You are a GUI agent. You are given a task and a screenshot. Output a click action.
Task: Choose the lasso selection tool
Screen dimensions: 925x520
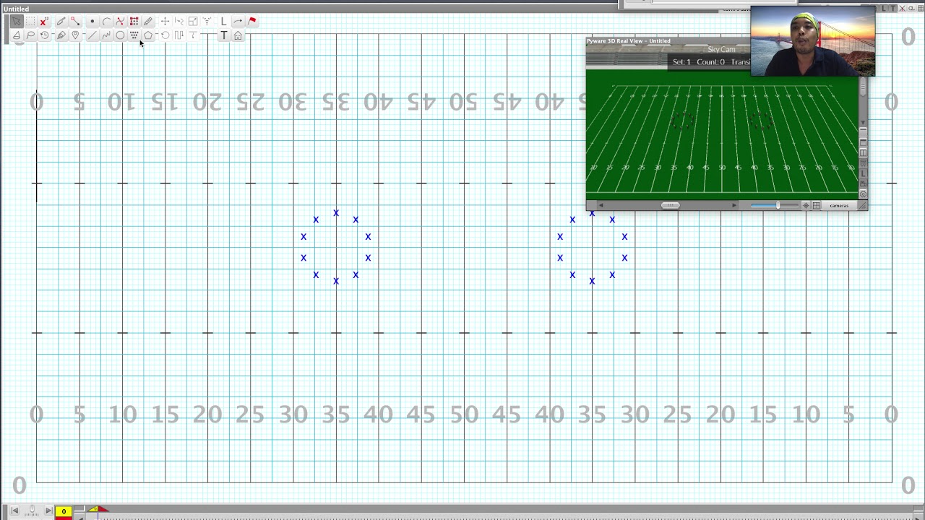pyautogui.click(x=30, y=35)
